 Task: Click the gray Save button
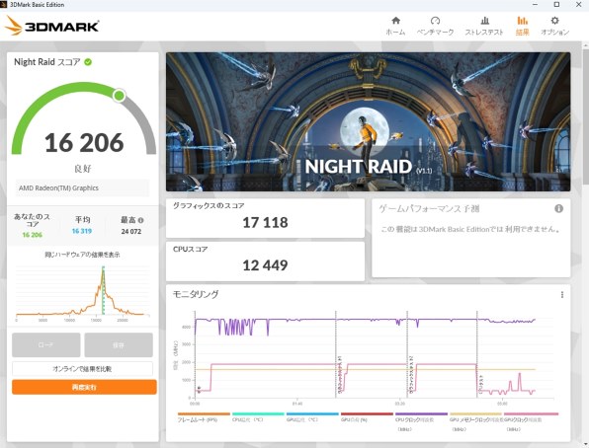tap(119, 344)
